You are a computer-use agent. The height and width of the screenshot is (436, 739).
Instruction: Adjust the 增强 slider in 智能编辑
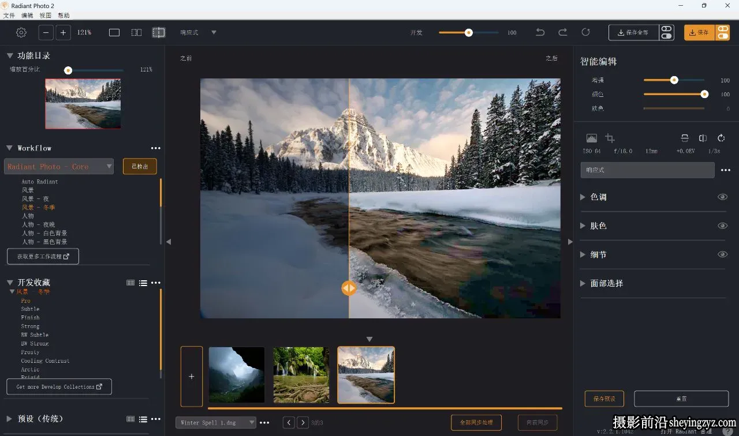point(674,80)
